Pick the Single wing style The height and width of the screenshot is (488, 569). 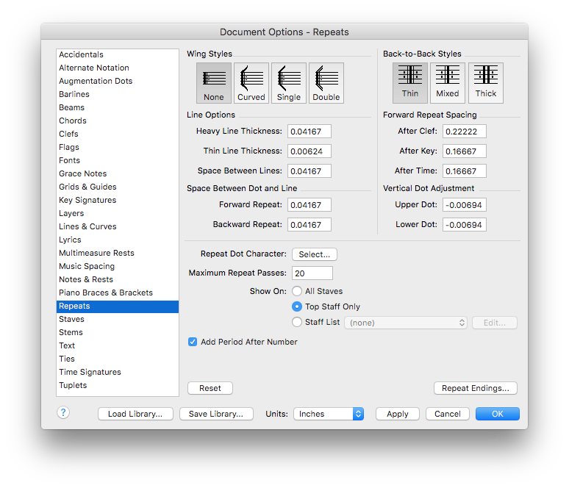point(289,83)
